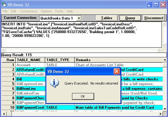Click the Tables button
This screenshot has height=117, width=168.
[107, 18]
